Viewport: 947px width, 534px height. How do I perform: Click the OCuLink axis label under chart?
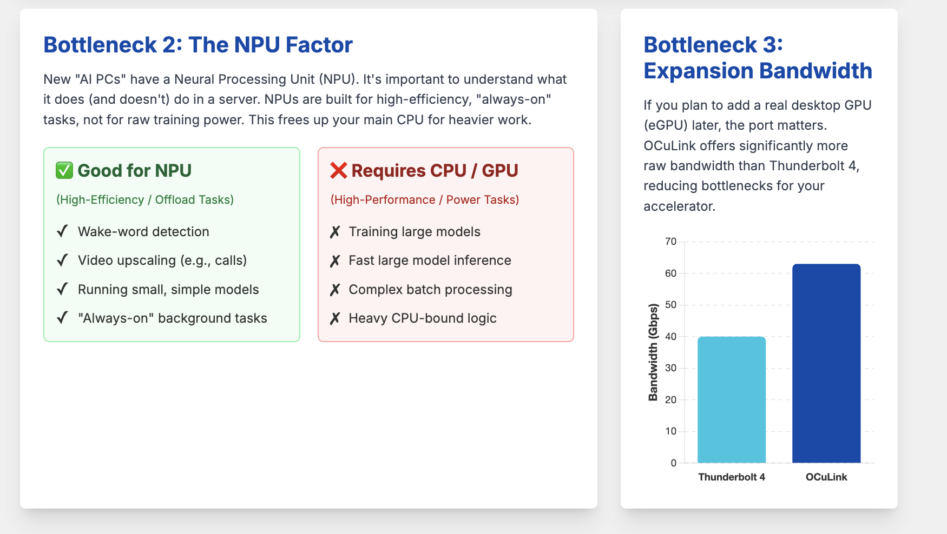tap(826, 477)
